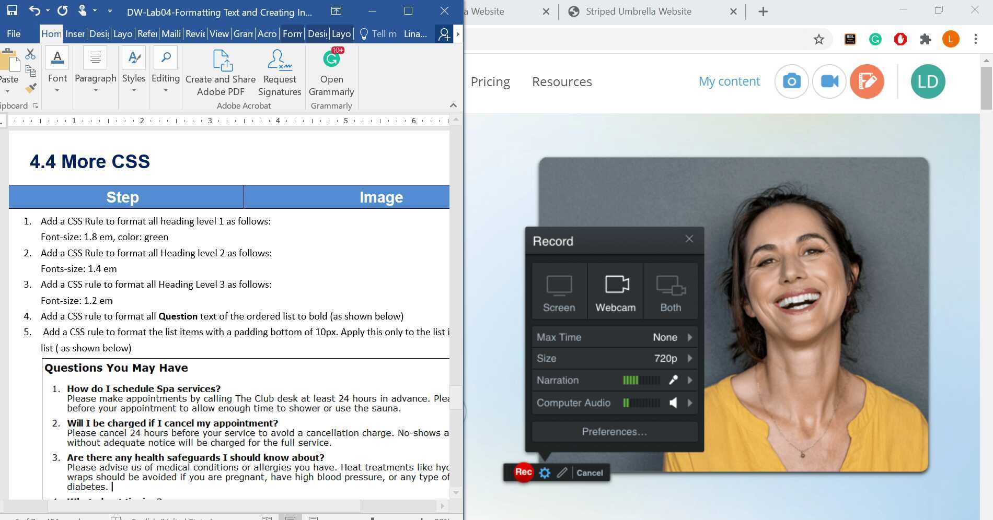Click the video recorder camcorder icon
This screenshot has height=520, width=993.
tap(829, 81)
